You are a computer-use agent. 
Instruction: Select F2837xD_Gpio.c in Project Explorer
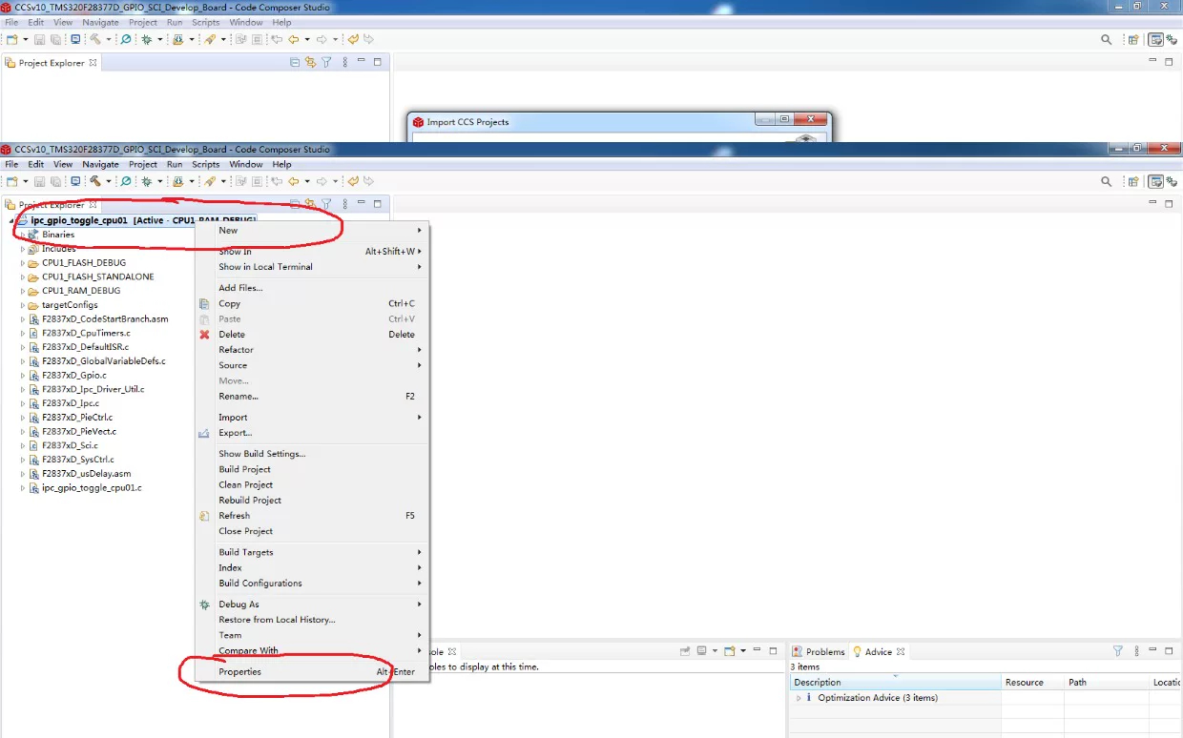pyautogui.click(x=74, y=376)
